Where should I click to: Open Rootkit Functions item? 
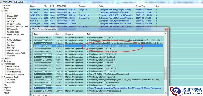click(14, 72)
